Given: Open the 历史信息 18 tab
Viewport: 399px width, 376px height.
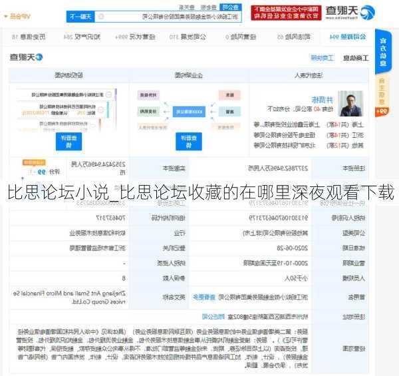Looking at the screenshot, I should (29, 37).
